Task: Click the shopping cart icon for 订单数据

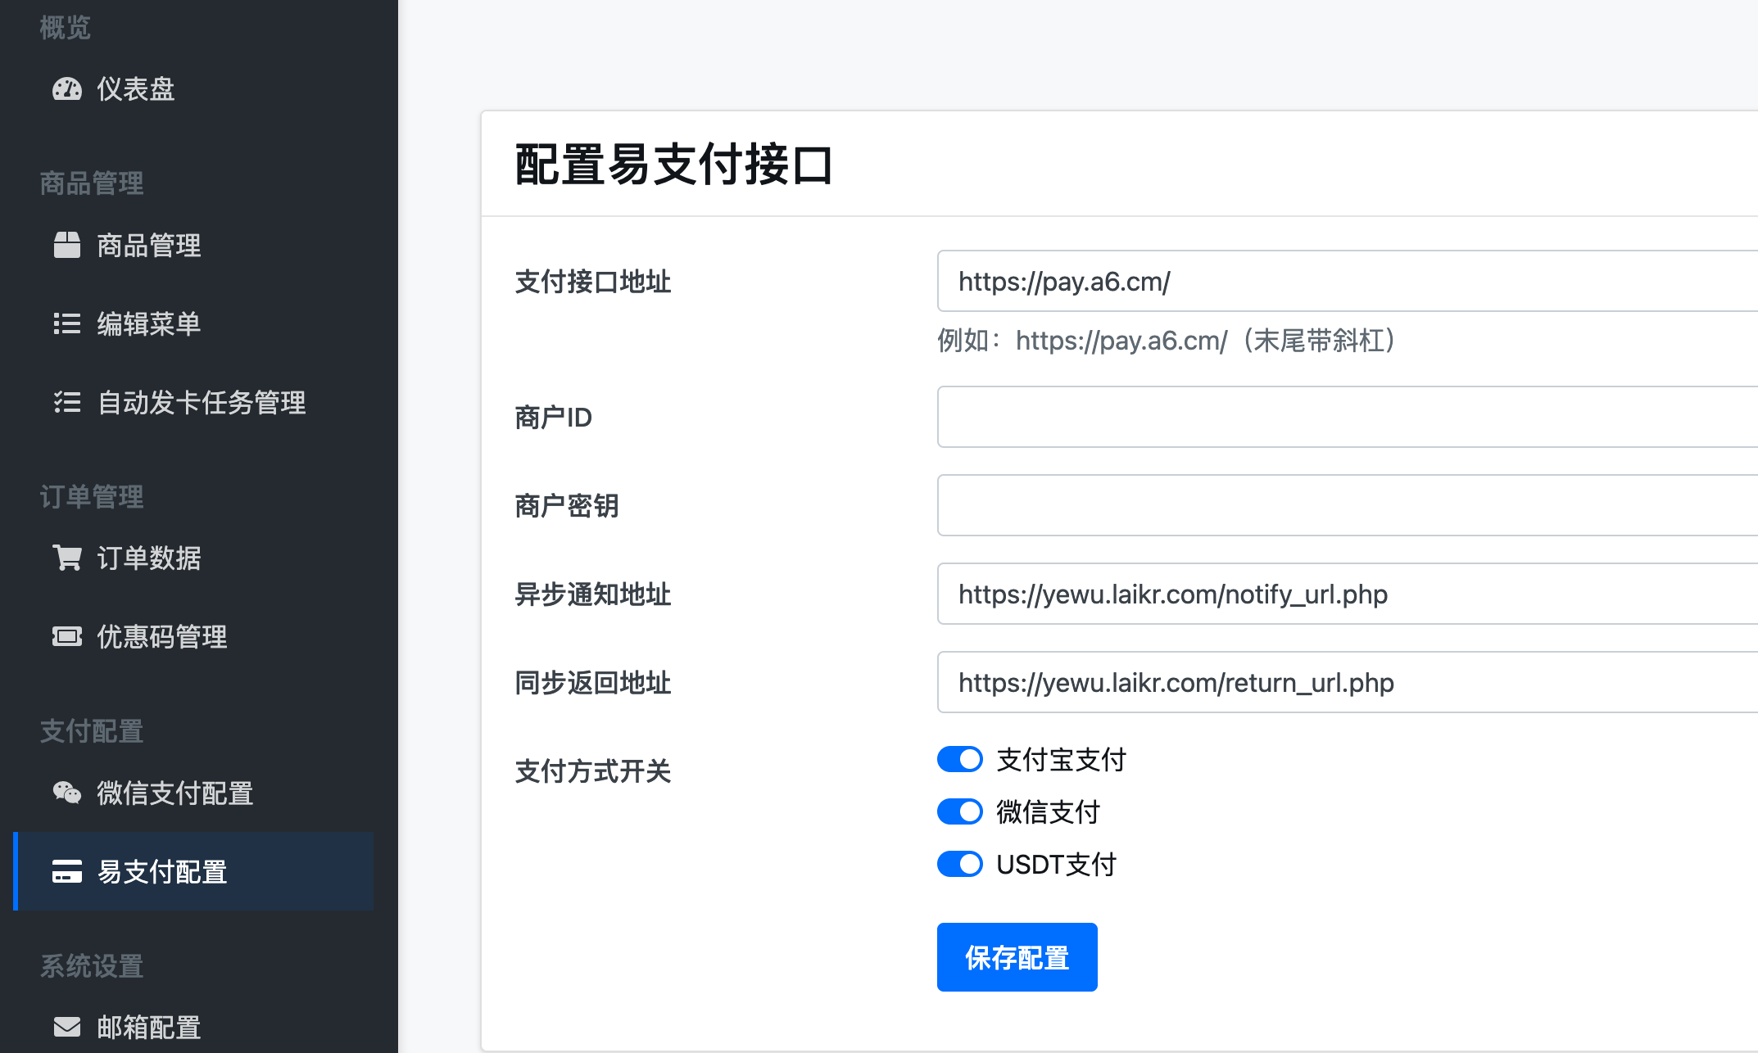Action: 68,559
